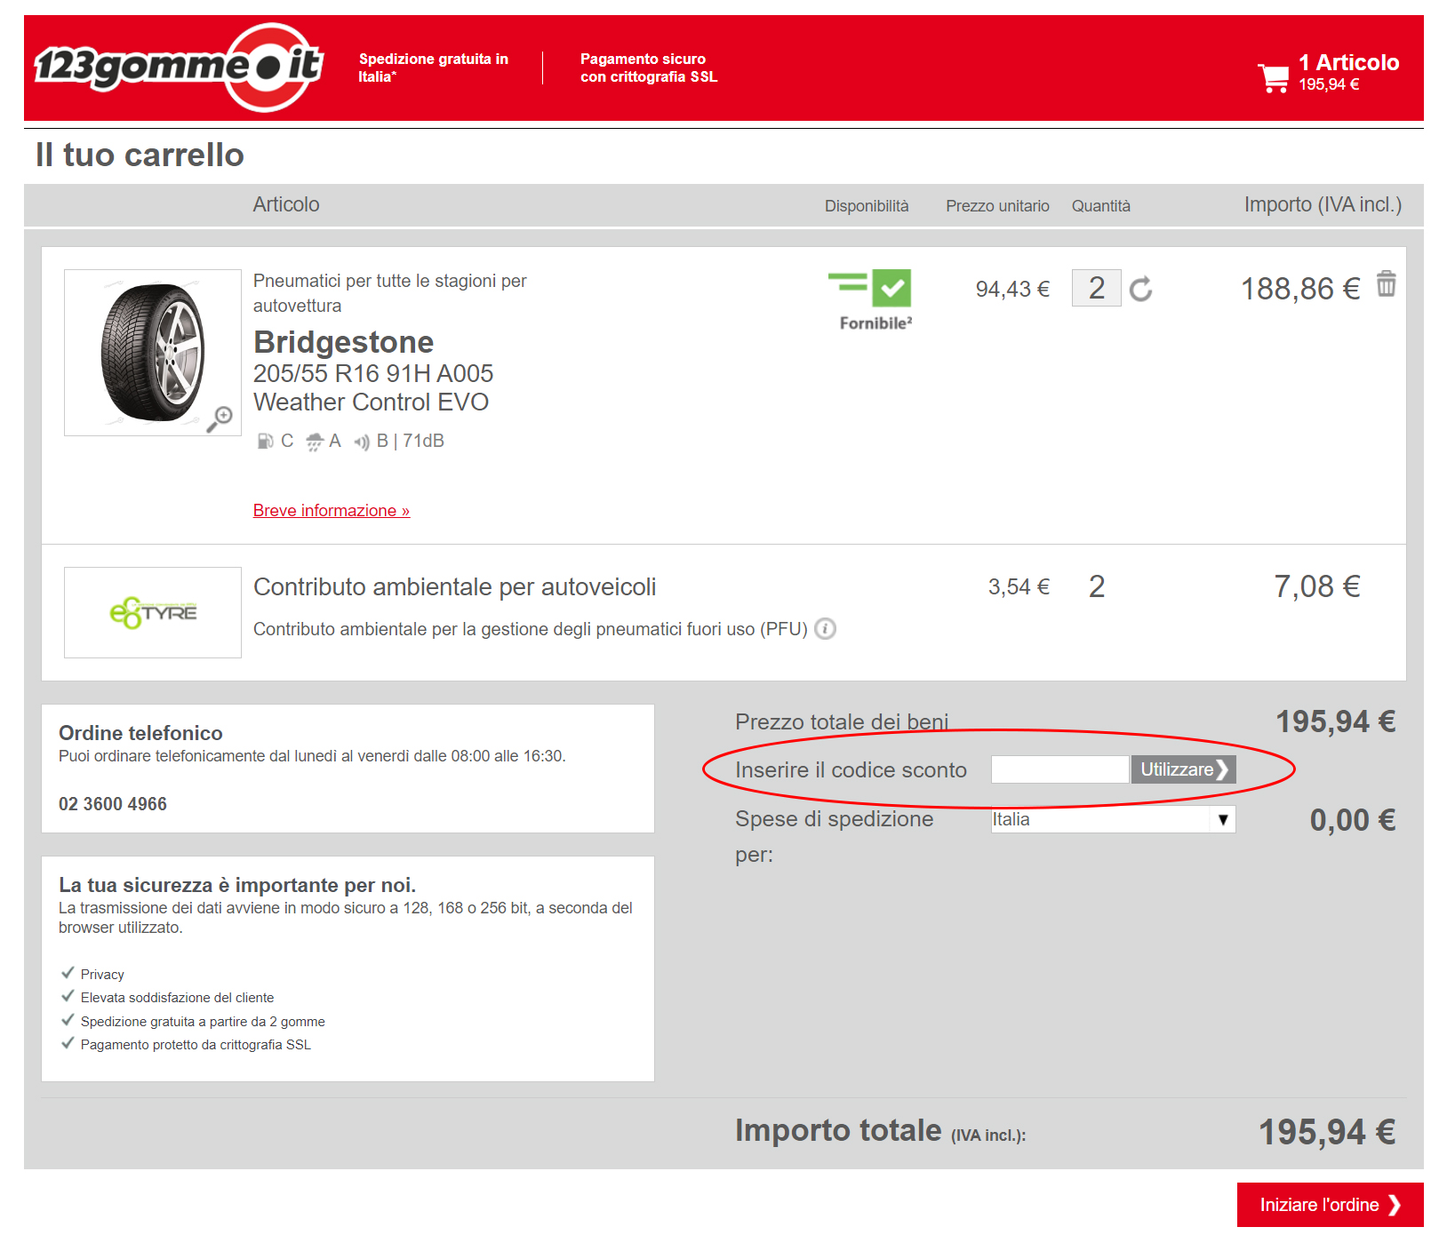The width and height of the screenshot is (1447, 1243).
Task: Click the Privacy checklist item
Action: 102,975
